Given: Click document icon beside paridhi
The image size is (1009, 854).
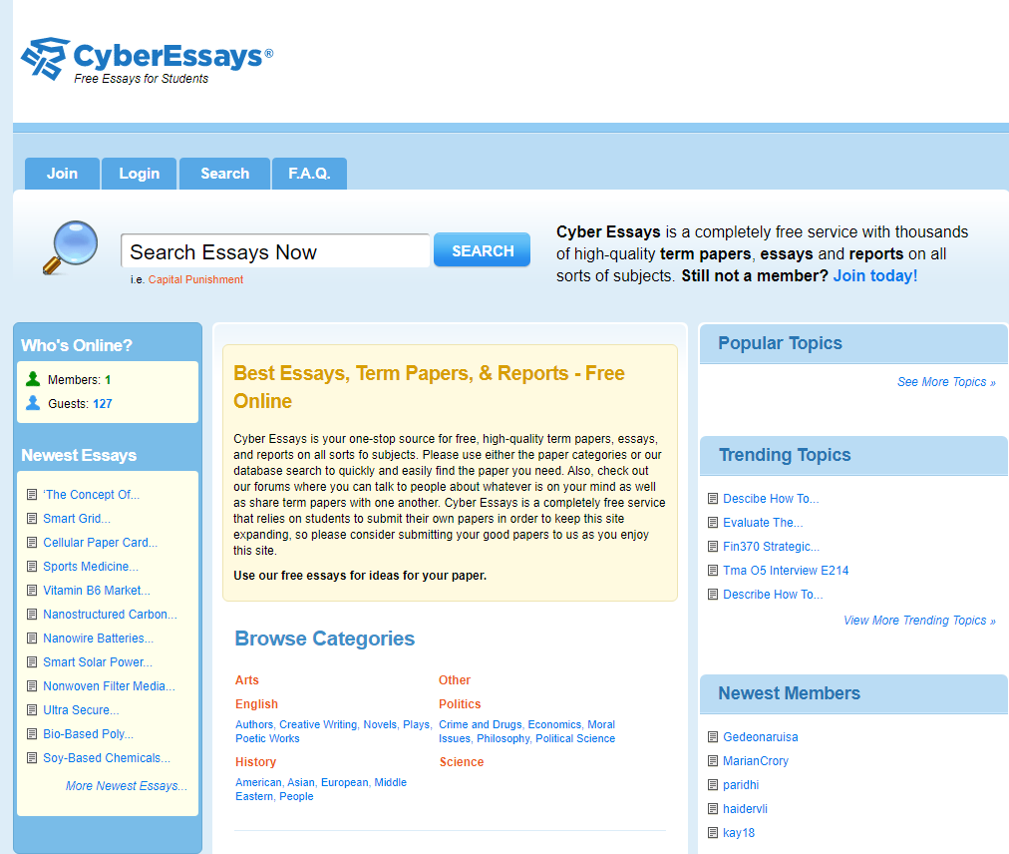Looking at the screenshot, I should 712,784.
